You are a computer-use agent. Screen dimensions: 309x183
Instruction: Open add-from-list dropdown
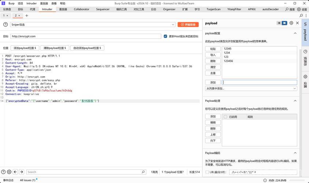click(x=251, y=89)
